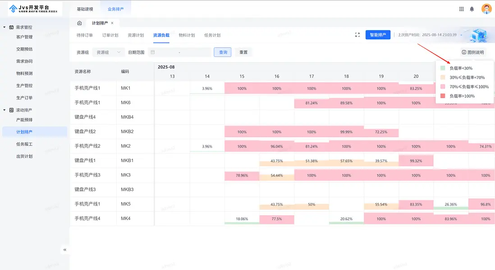Viewport: 495px width, 270px height.
Task: Switch to 业务排产 top menu
Action: [115, 9]
